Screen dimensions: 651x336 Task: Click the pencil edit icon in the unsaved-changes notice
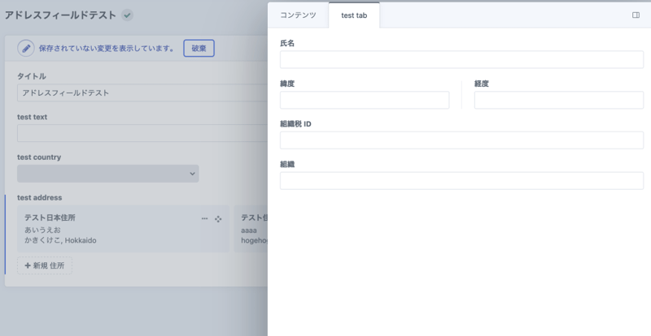tap(26, 49)
